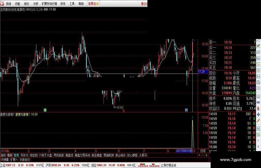Click the yellow note icon in sidebar
The height and width of the screenshot is (168, 261).
258,64
